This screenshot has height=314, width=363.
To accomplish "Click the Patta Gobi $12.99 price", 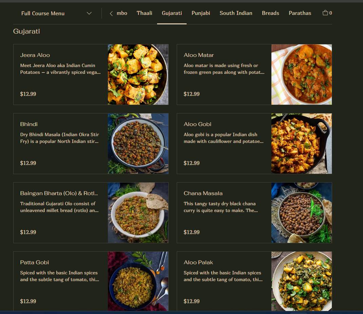I will [x=28, y=301].
